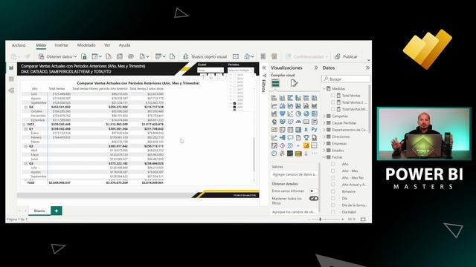
Task: Add a new page with plus button
Action: 57,211
